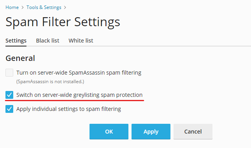251x148 pixels.
Task: Confirm changes with the OK button
Action: [109, 132]
